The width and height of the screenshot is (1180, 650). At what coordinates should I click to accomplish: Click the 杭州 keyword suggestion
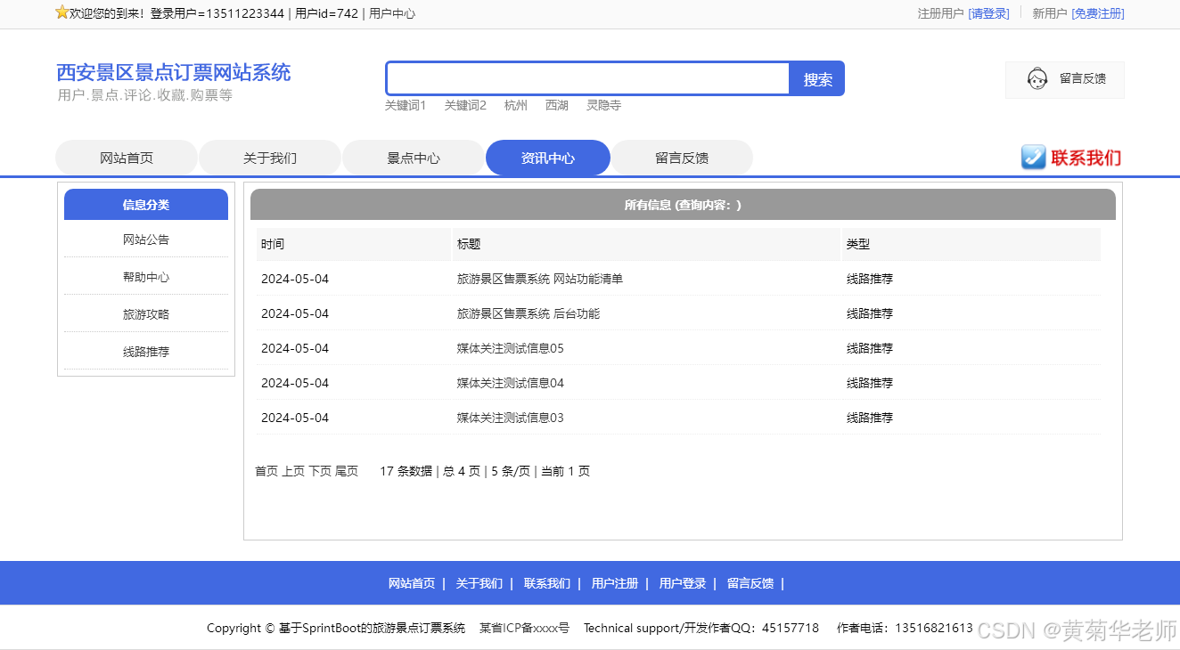point(515,104)
